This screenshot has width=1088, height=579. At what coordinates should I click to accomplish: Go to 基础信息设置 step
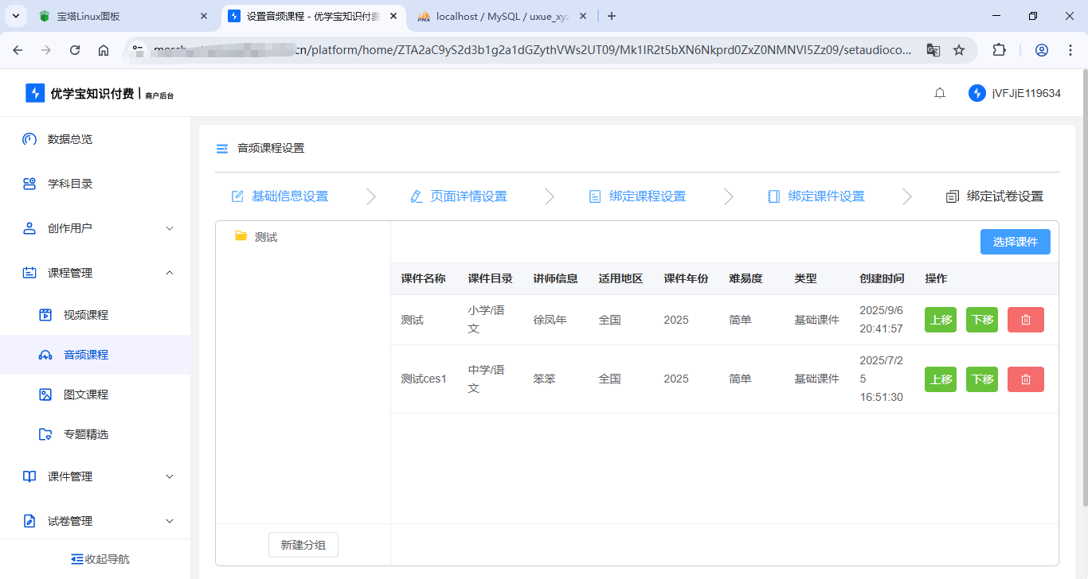click(280, 196)
